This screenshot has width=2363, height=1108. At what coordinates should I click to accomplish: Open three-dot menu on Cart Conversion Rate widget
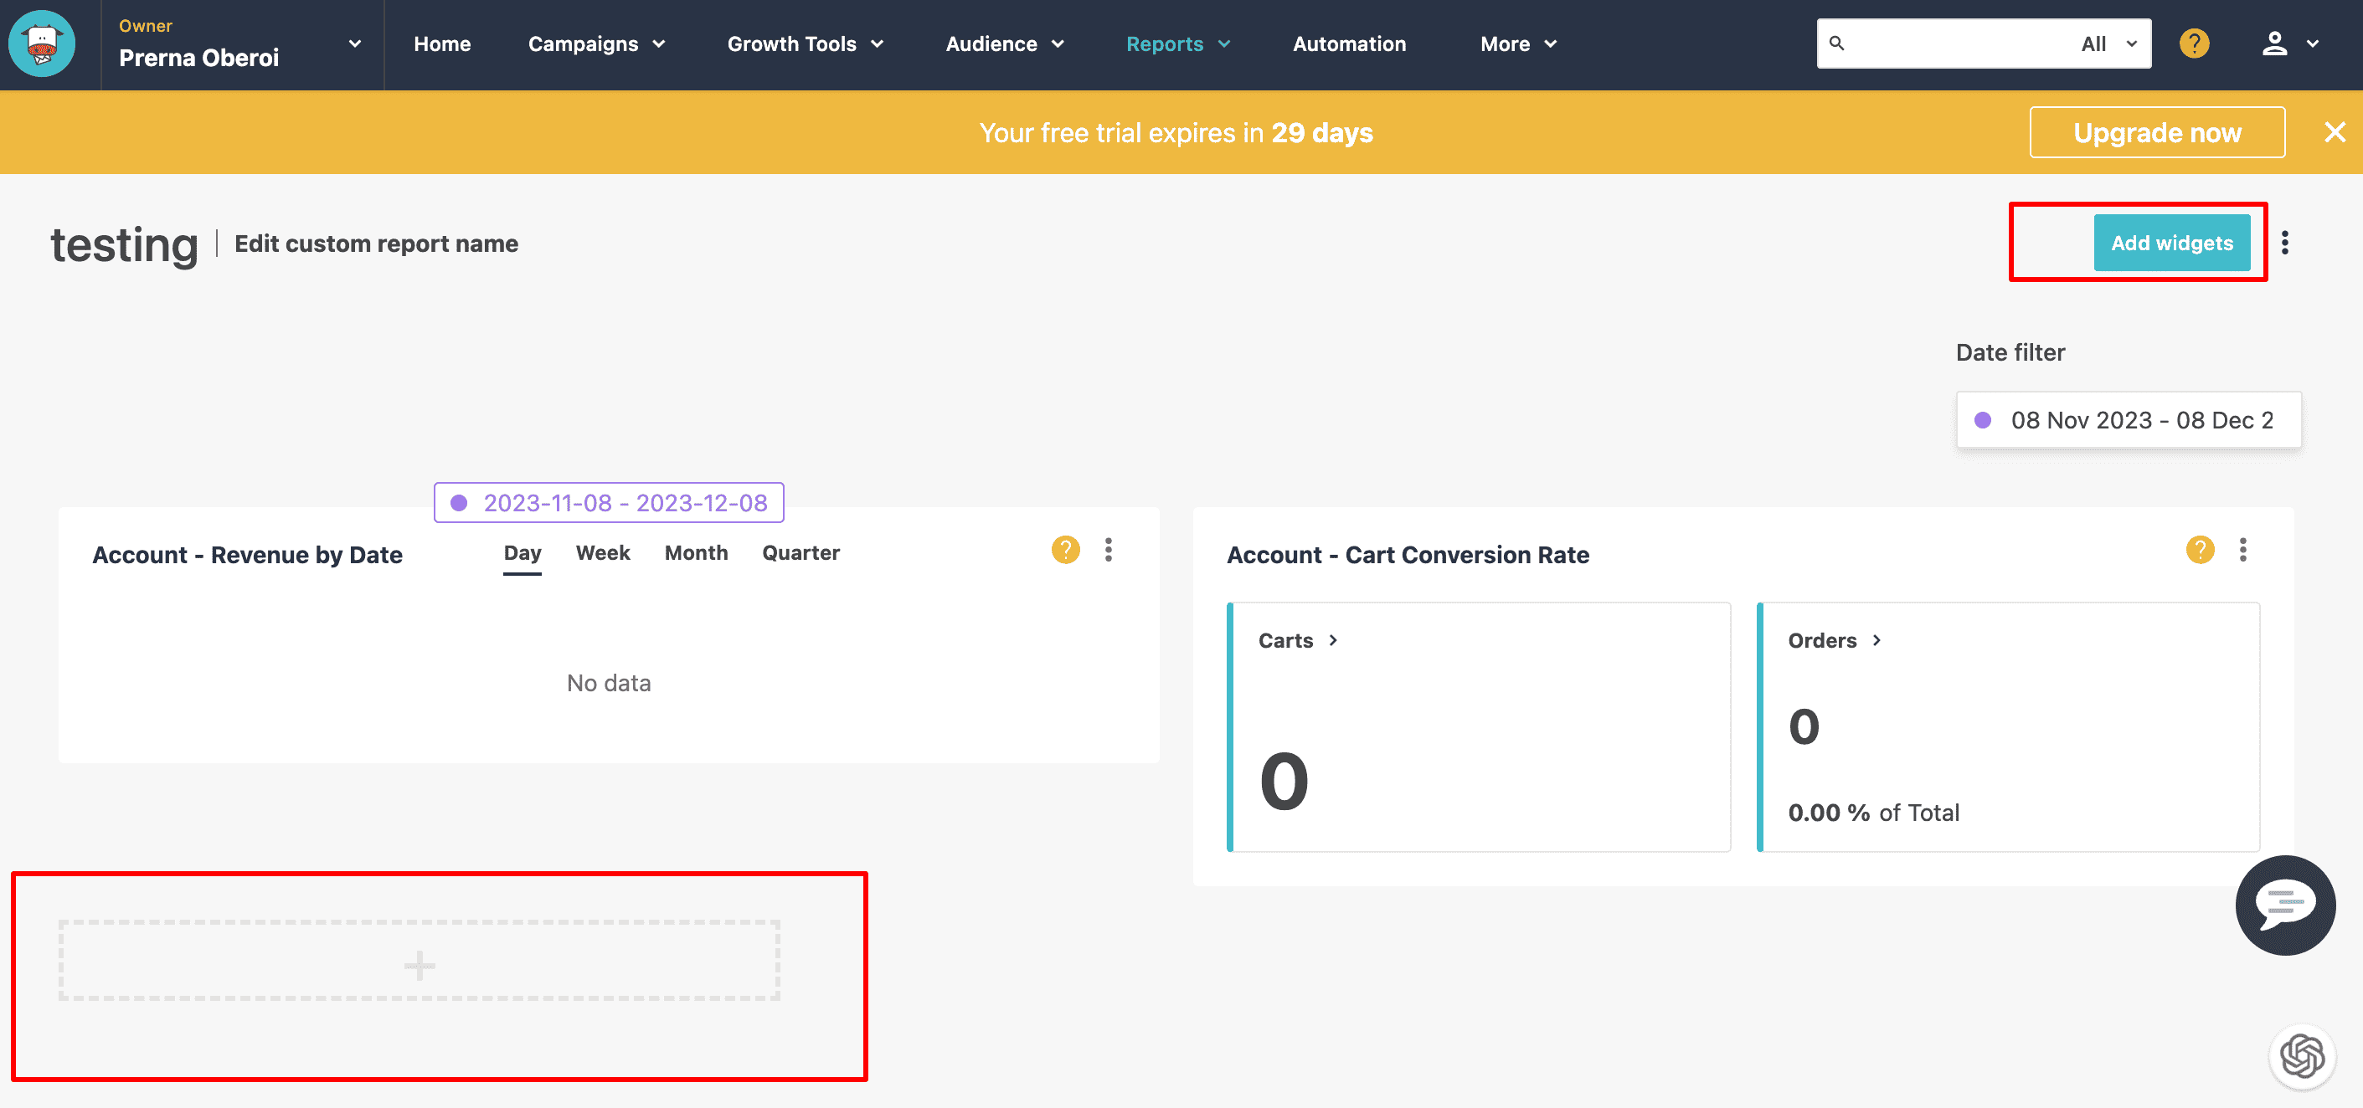click(x=2242, y=550)
